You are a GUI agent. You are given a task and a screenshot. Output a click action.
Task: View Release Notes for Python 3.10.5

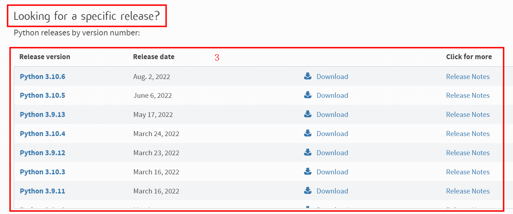(x=468, y=95)
